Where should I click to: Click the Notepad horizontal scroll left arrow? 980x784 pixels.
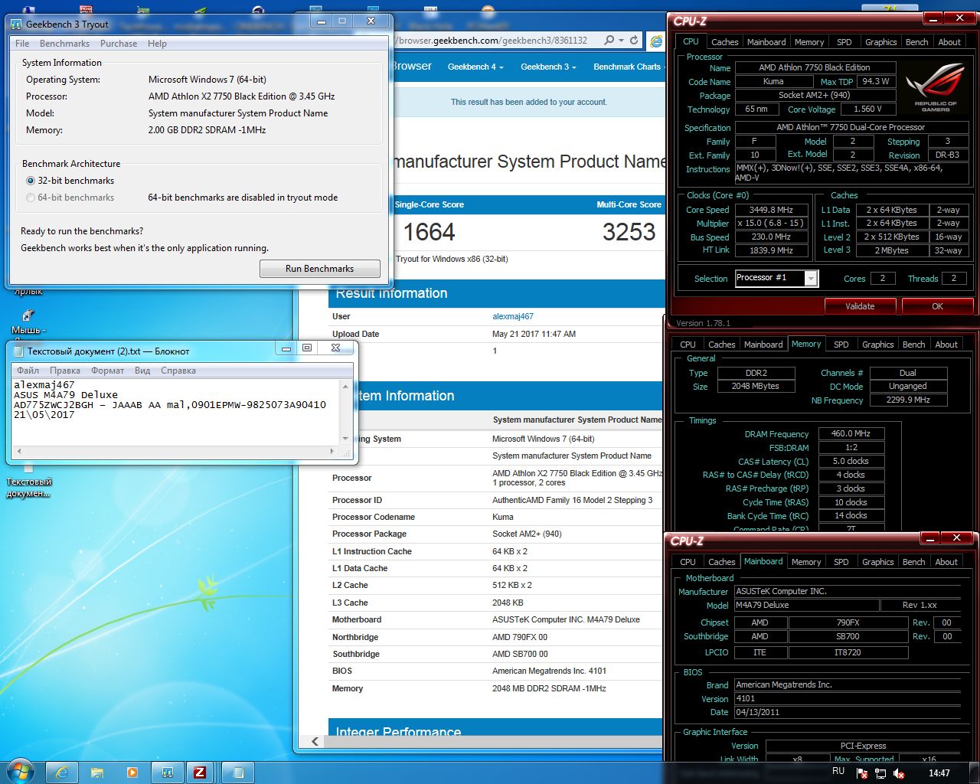point(18,452)
